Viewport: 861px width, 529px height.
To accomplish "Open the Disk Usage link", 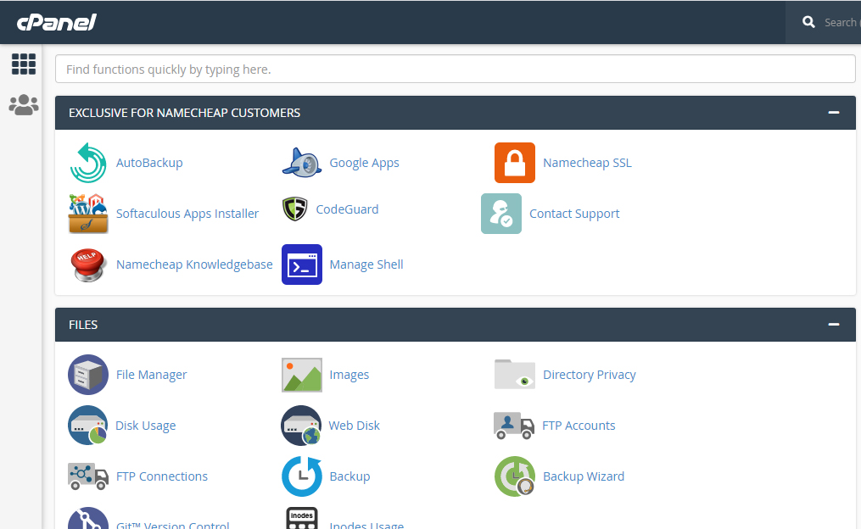I will 146,426.
